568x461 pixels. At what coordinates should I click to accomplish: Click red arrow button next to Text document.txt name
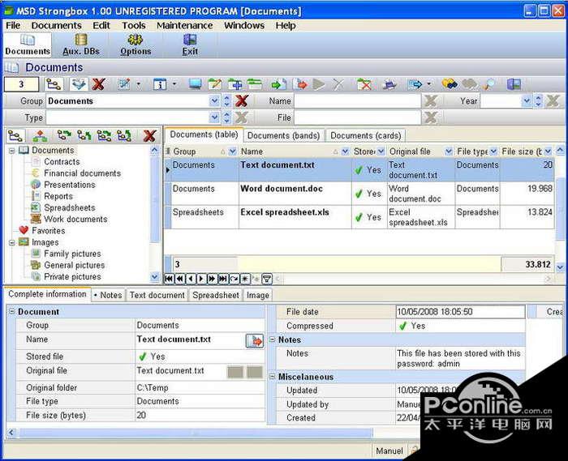pyautogui.click(x=255, y=341)
